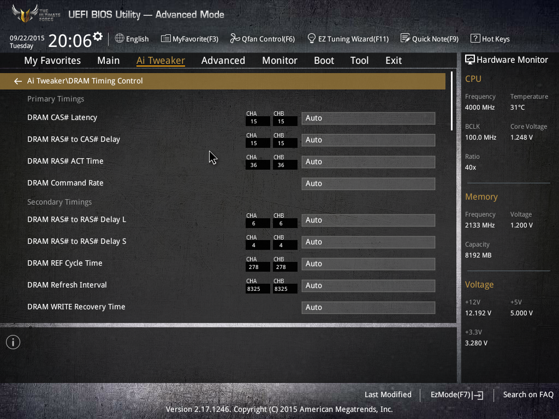559x419 pixels.
Task: Click the 20:06 clock display
Action: click(70, 40)
